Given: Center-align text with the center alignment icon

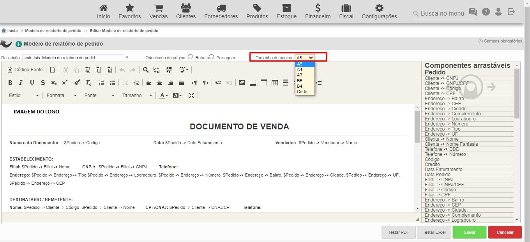Looking at the screenshot, I should [160, 83].
